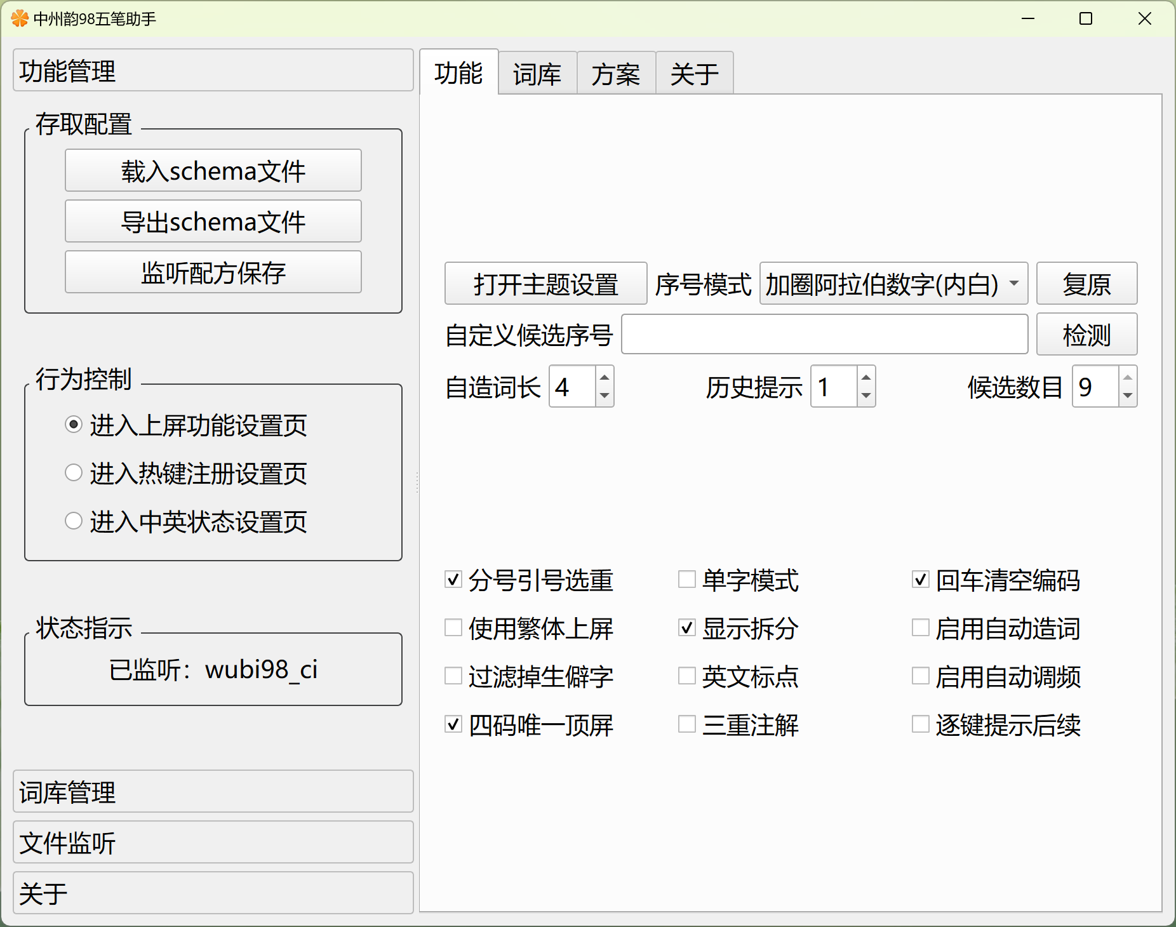Decrease 历史提示 value with down arrow
Viewport: 1176px width, 927px height.
(x=866, y=396)
